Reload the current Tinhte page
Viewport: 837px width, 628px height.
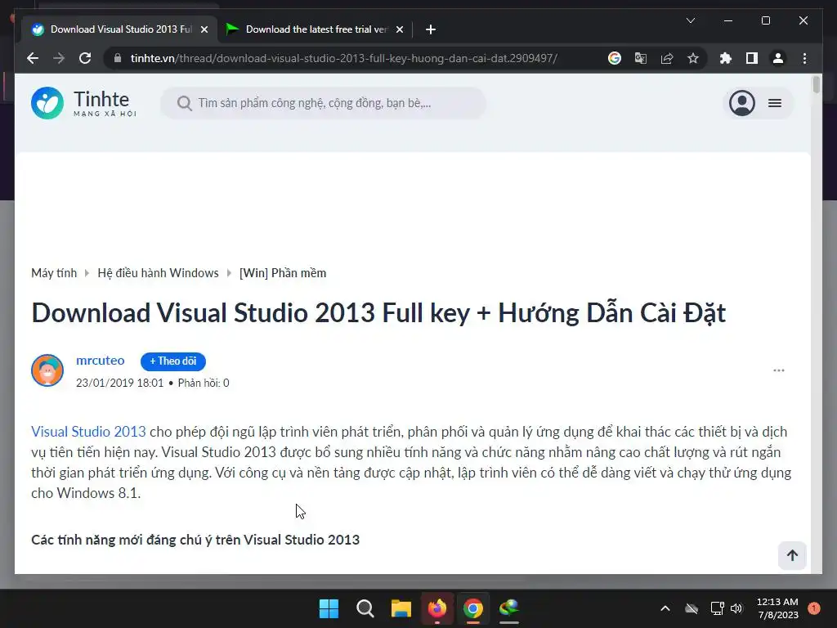coord(85,58)
